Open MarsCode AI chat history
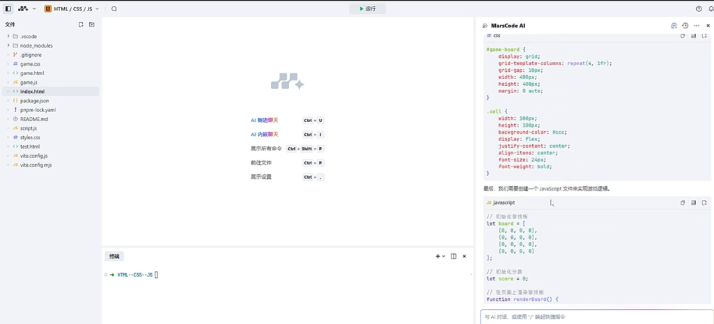 pyautogui.click(x=685, y=26)
